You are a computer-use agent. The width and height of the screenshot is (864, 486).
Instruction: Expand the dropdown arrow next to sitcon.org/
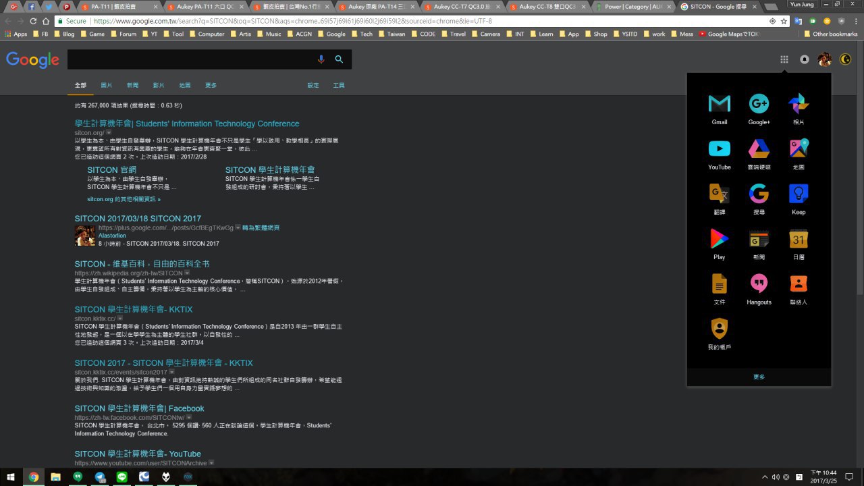point(109,133)
